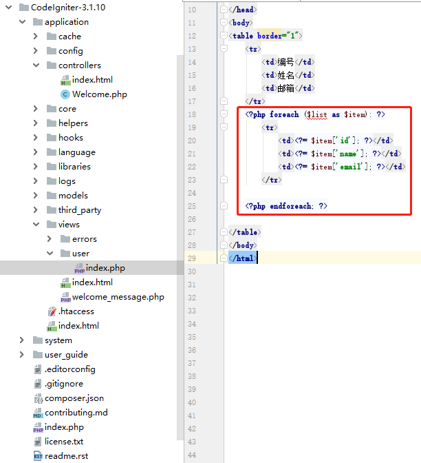
Task: Expand the helpers folder
Action: [x=36, y=123]
